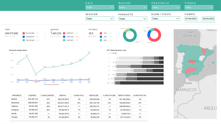This screenshot has height=124, width=221.
Task: Click the VENTA total 249.375.695
Action: pos(12,33)
